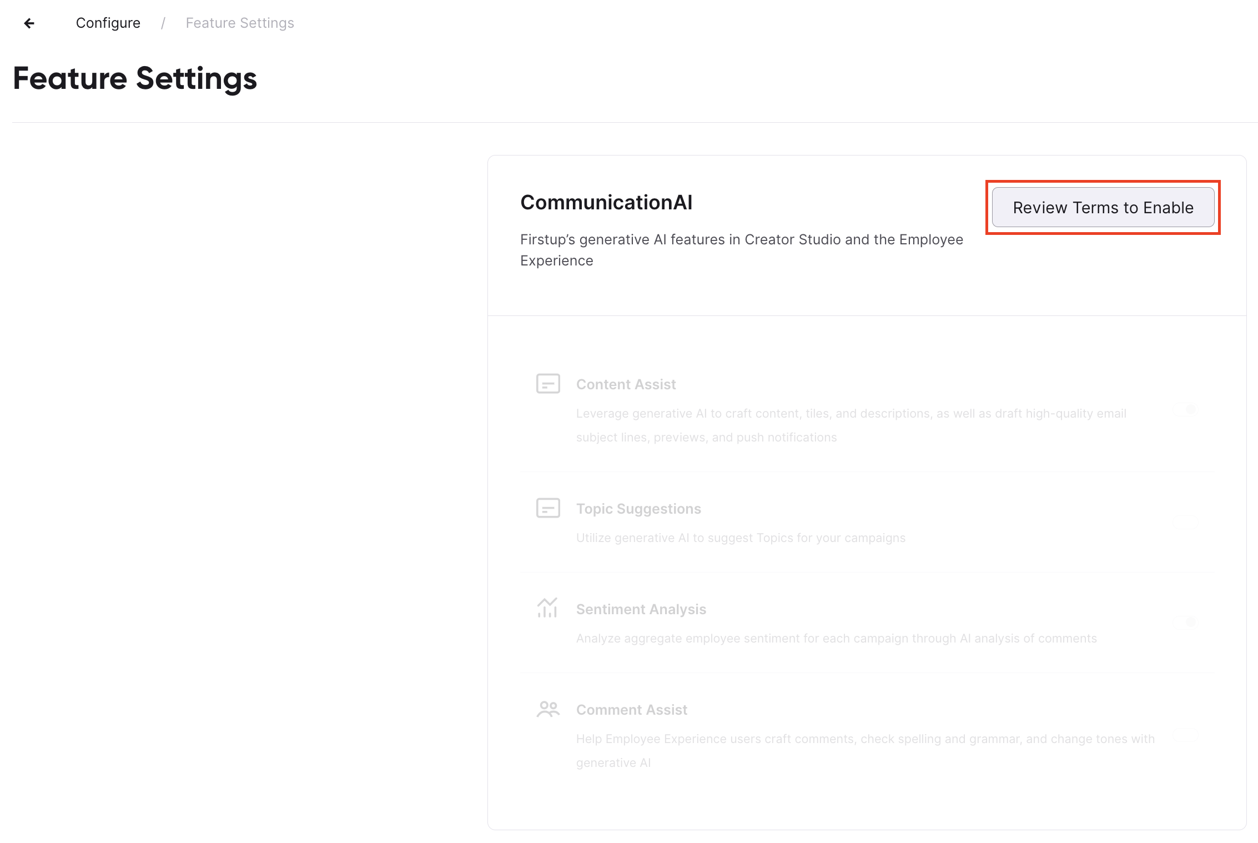Image resolution: width=1258 pixels, height=843 pixels.
Task: Toggle the Sentiment Analysis switch
Action: tap(1185, 622)
